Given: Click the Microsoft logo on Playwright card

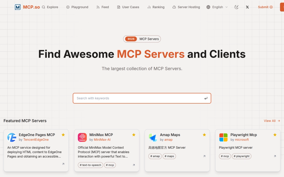Looking at the screenshot, I should tap(223, 137).
